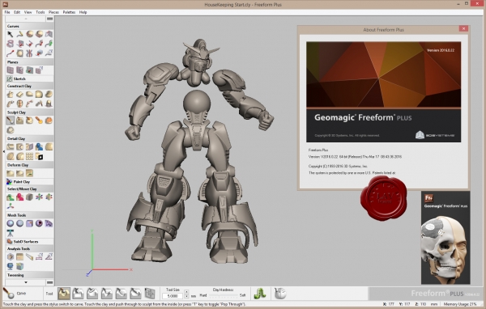Toggle the grid-pattern Tool mode button
The image size is (486, 309).
(x=149, y=294)
